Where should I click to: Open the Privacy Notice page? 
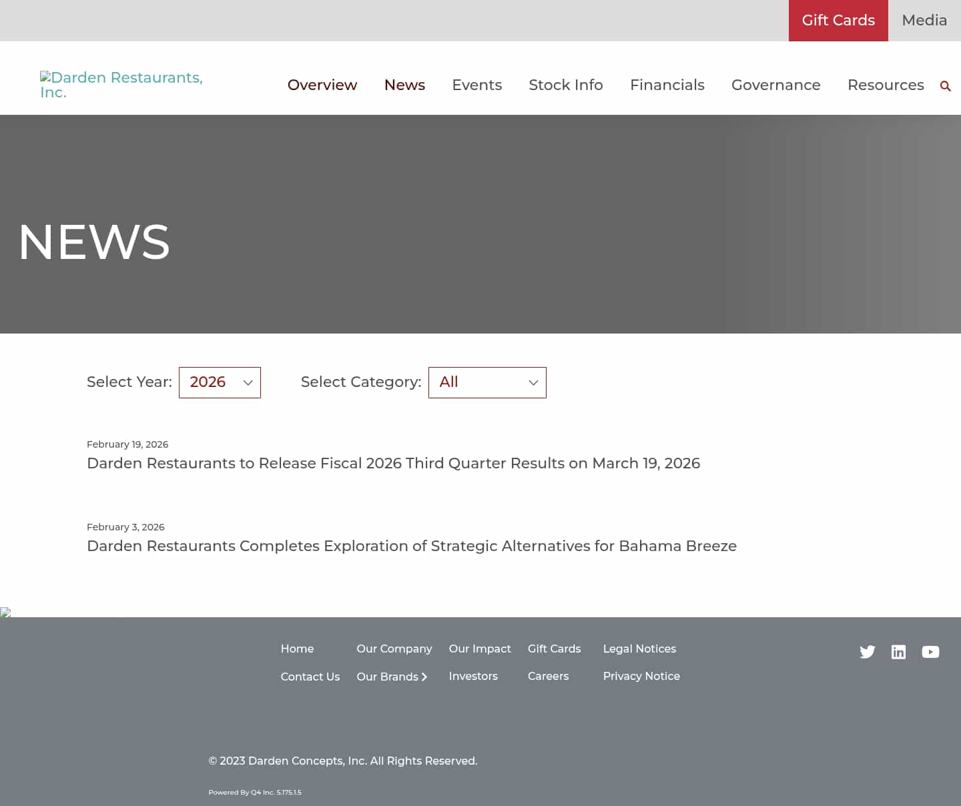641,677
